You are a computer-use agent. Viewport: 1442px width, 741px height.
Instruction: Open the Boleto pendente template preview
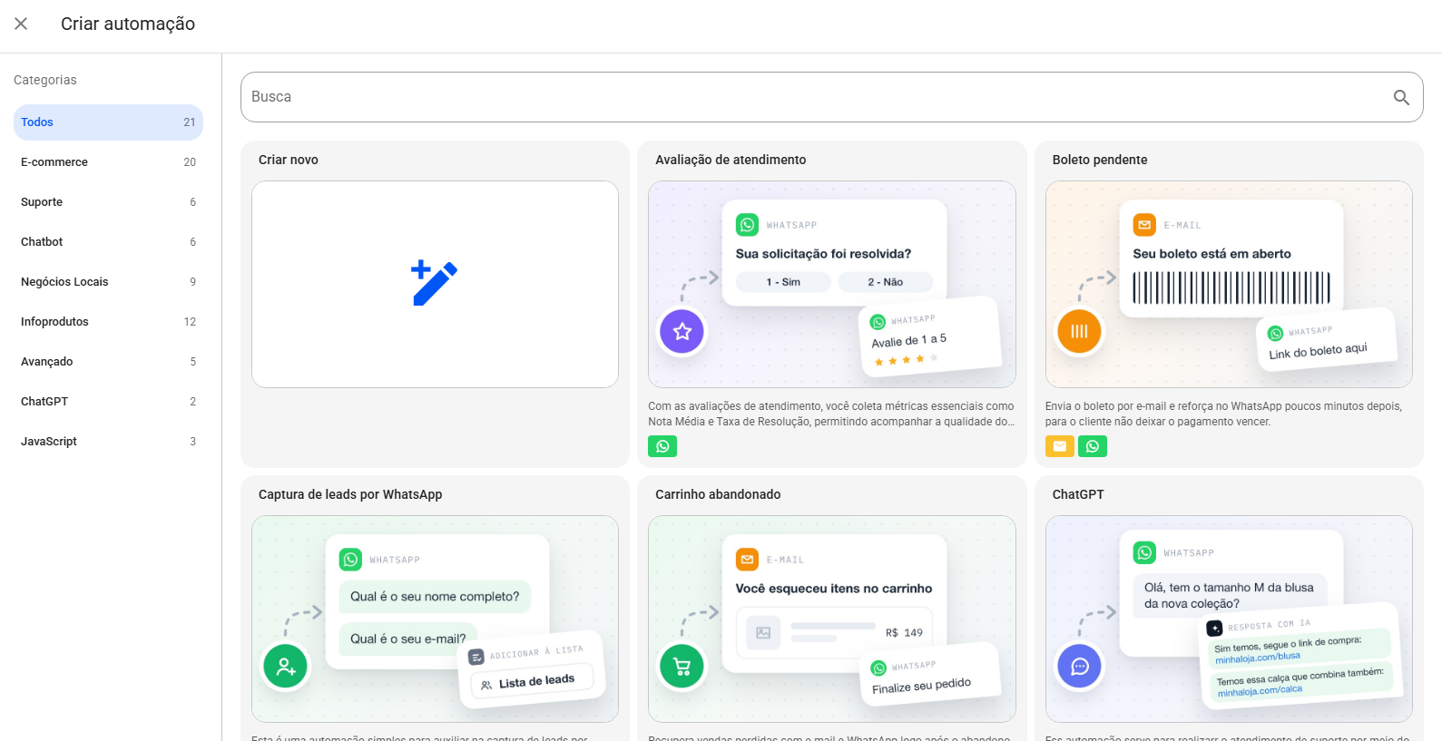tap(1229, 284)
